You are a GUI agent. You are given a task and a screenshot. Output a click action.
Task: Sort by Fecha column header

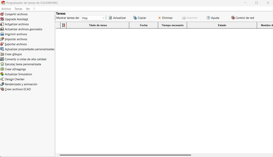(x=144, y=25)
